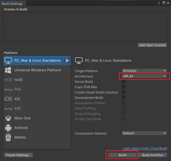Choose the PS5 platform icon

[x=8, y=109]
